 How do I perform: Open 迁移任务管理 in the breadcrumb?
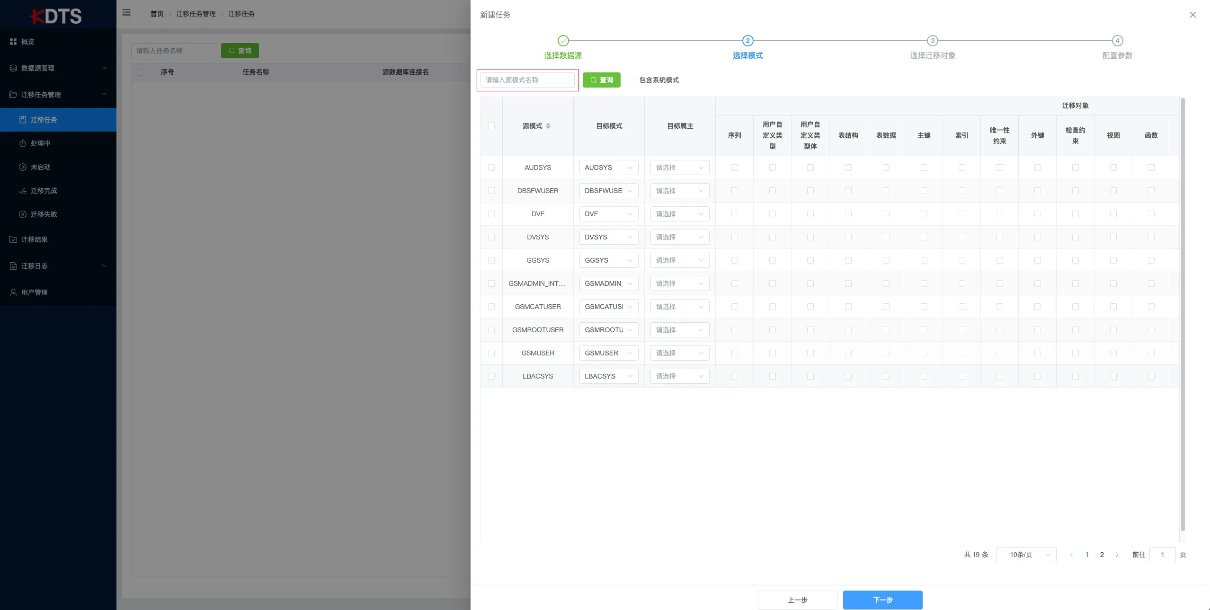point(196,14)
